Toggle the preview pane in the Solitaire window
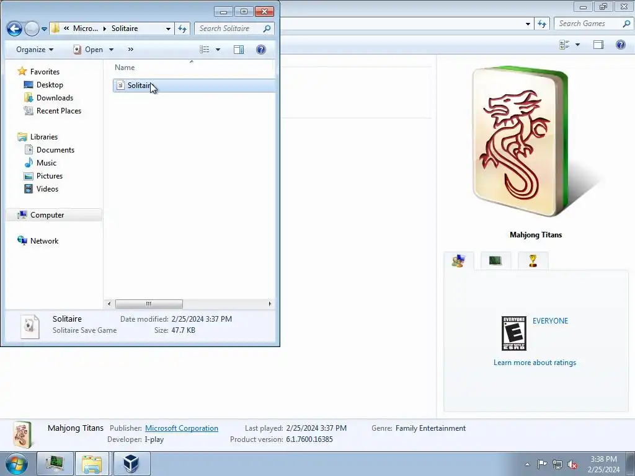 coord(239,50)
